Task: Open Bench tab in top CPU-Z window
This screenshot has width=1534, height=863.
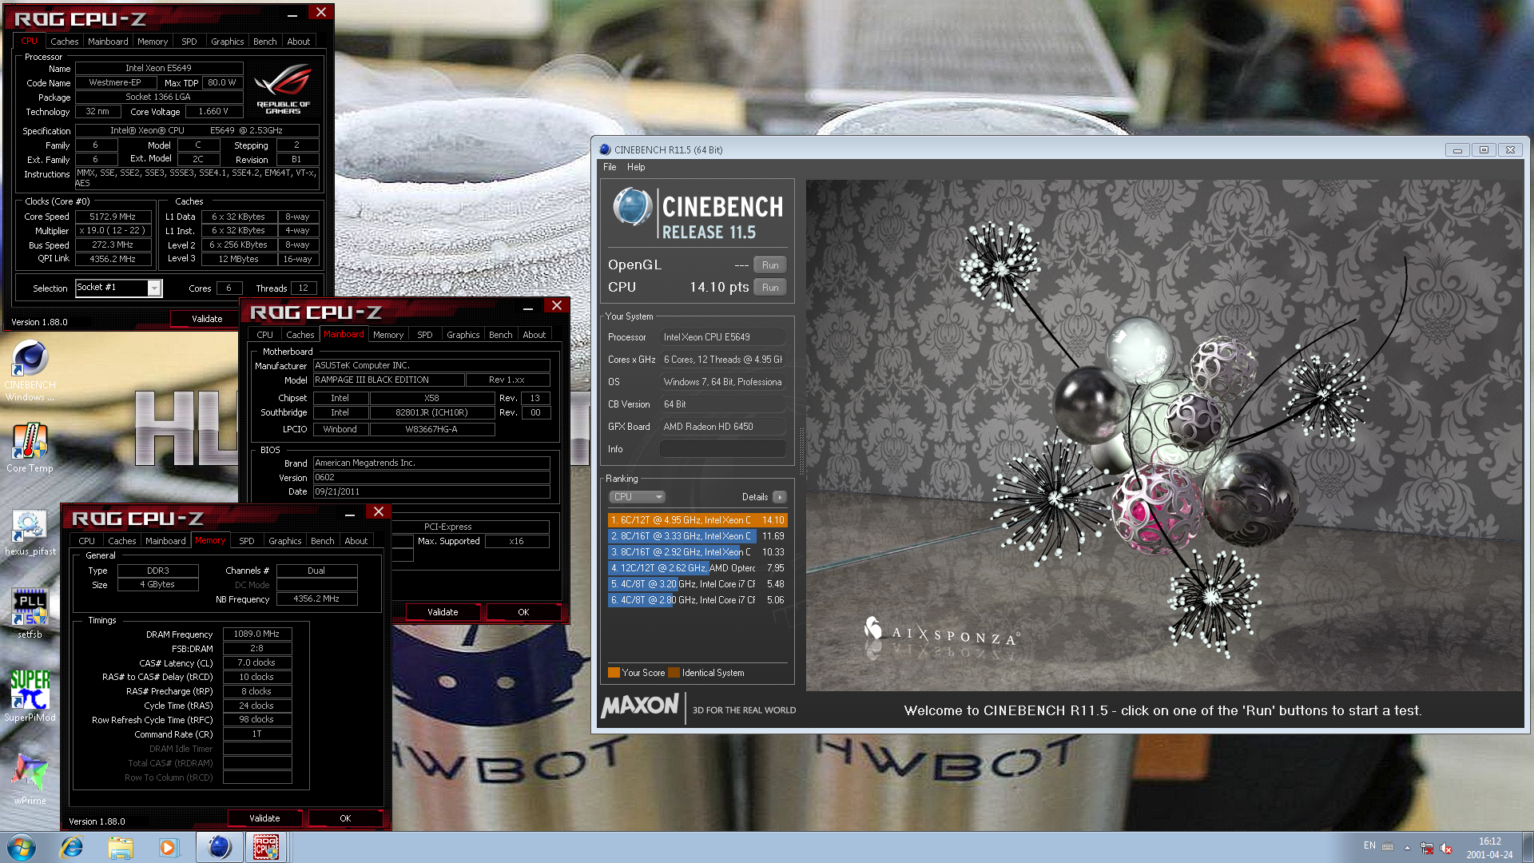Action: click(x=265, y=42)
